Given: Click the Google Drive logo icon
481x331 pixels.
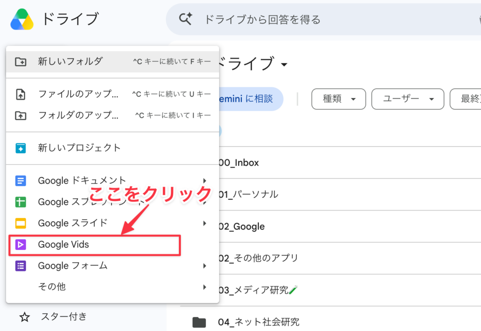Looking at the screenshot, I should (x=22, y=19).
